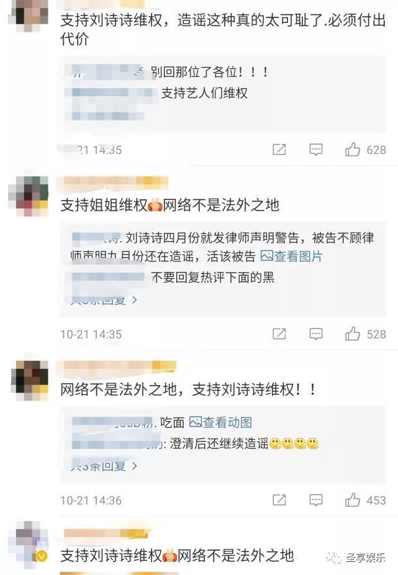Open the 查看图片 link in reply

(291, 256)
